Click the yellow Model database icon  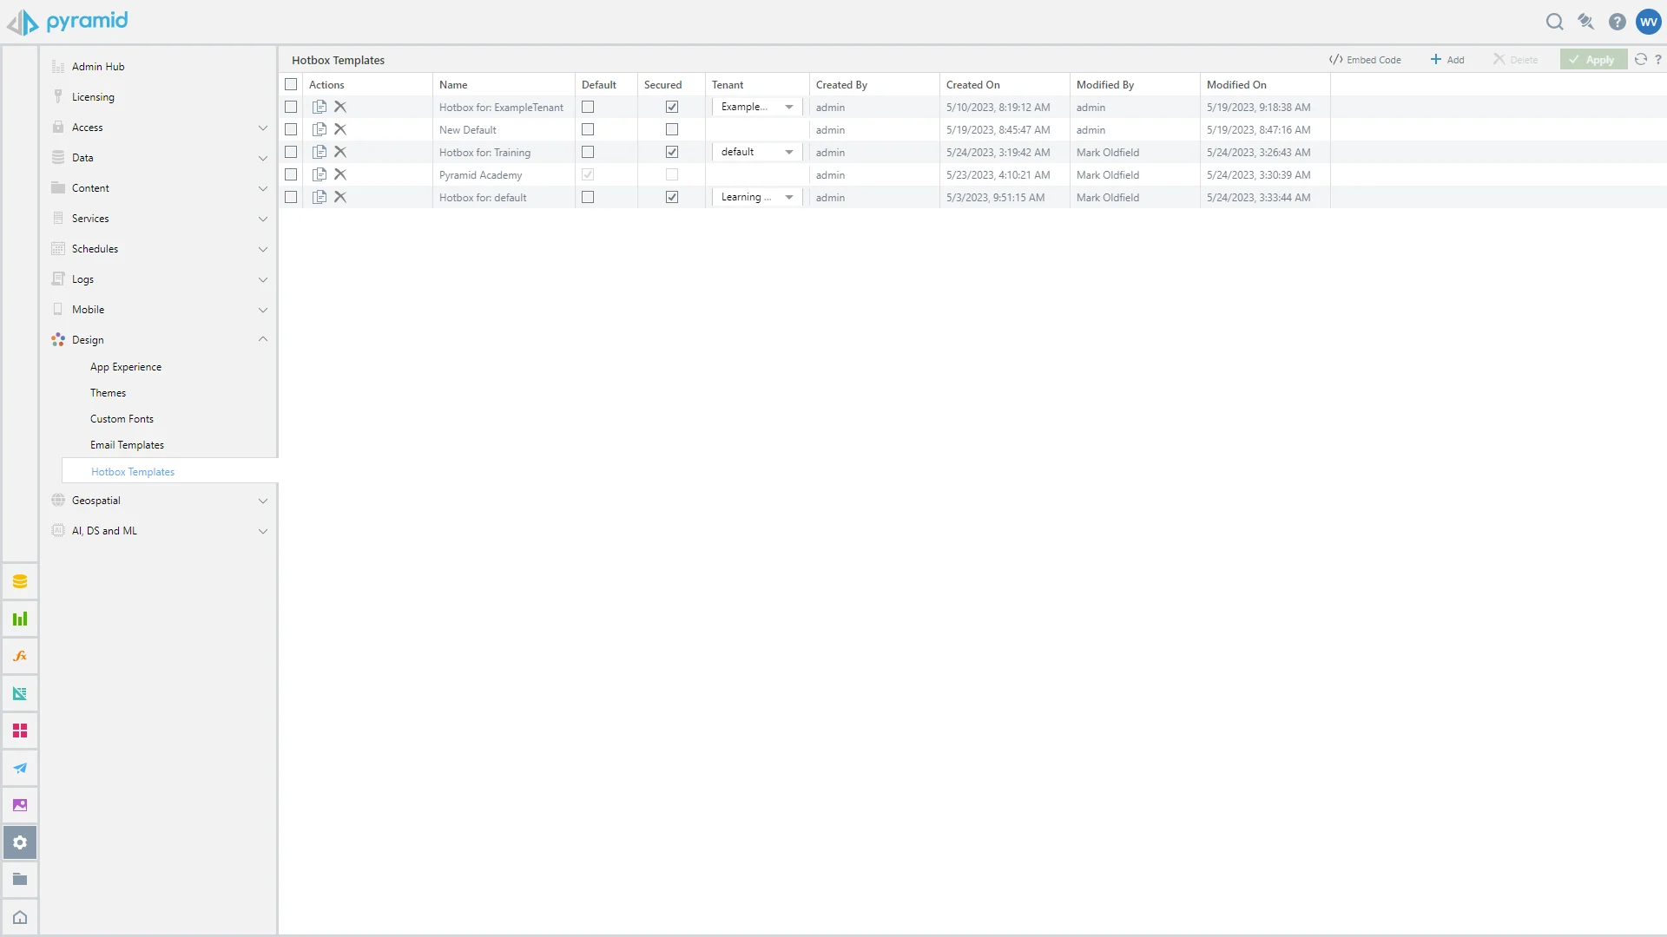pos(20,581)
